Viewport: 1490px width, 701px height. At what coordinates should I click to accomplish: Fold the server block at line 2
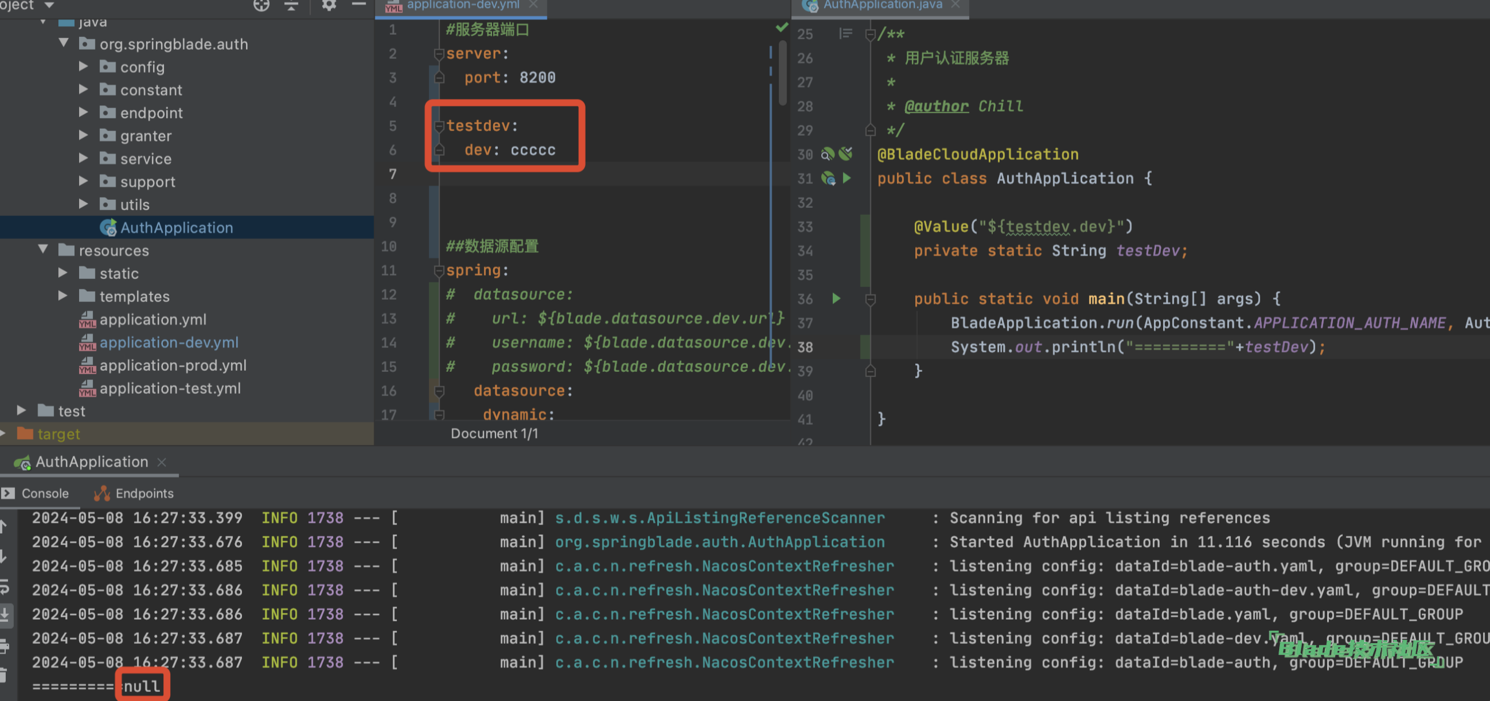coord(439,54)
